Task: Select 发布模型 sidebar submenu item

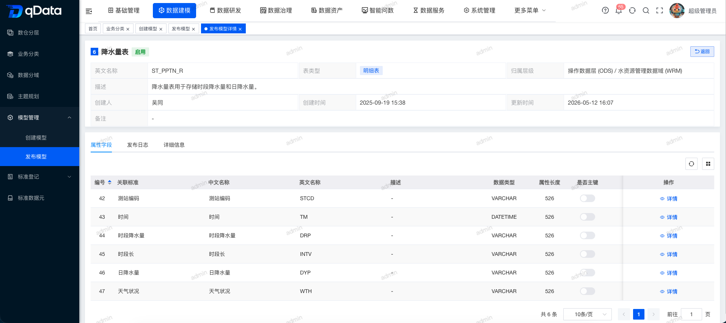Action: 39,157
